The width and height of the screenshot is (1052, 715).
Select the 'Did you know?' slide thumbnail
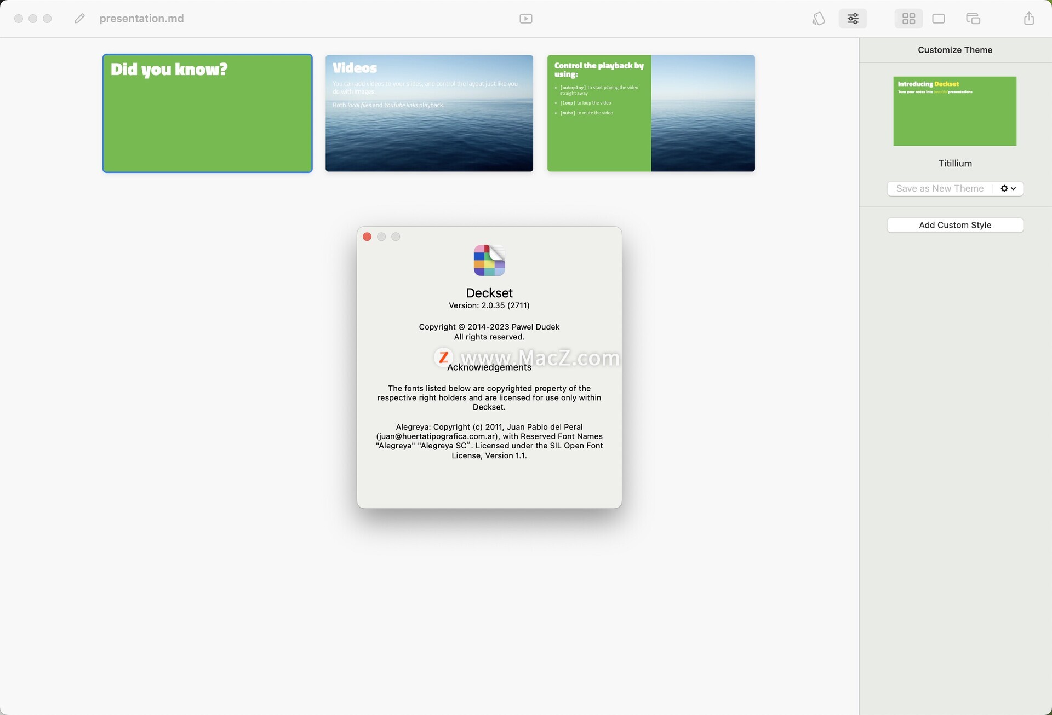[207, 113]
